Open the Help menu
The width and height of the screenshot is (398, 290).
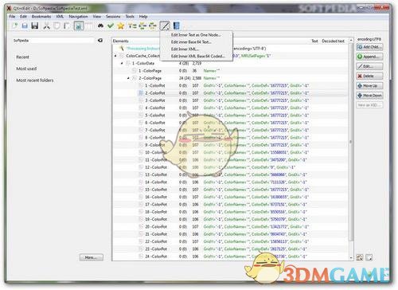coord(143,17)
